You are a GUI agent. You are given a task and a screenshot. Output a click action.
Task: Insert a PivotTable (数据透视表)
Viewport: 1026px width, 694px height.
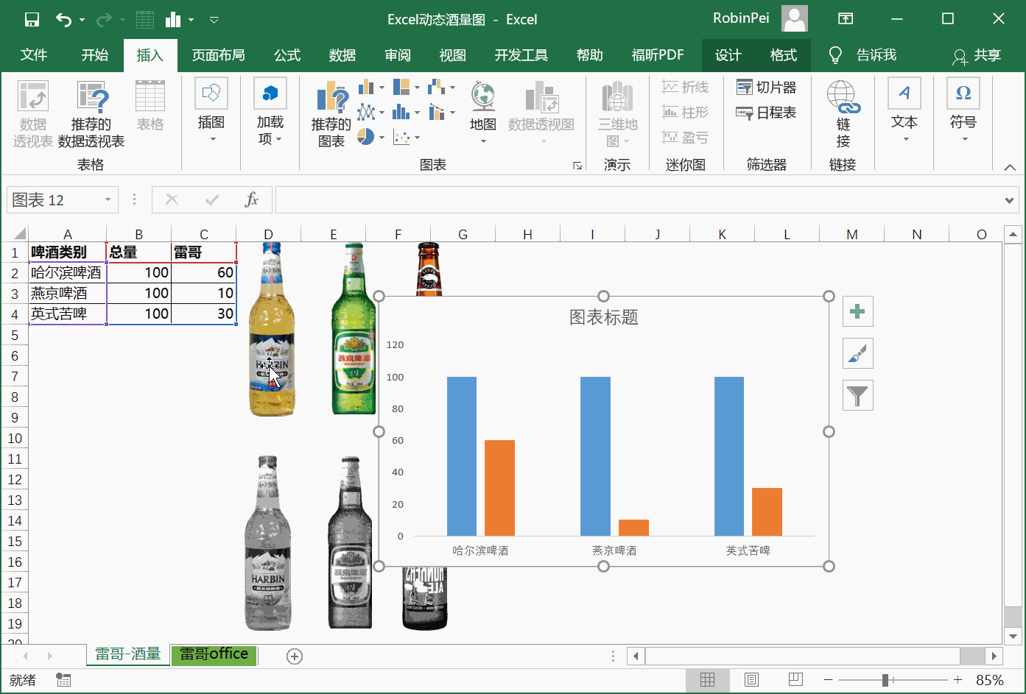pyautogui.click(x=33, y=114)
